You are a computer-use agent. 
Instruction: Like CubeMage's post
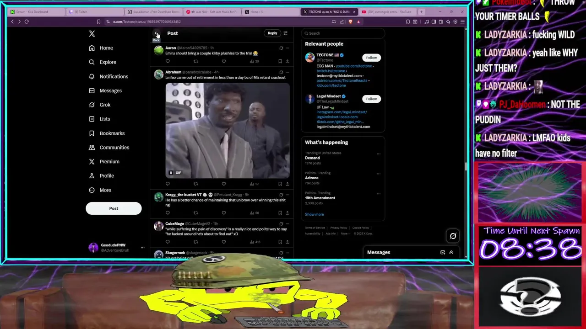[x=224, y=242]
